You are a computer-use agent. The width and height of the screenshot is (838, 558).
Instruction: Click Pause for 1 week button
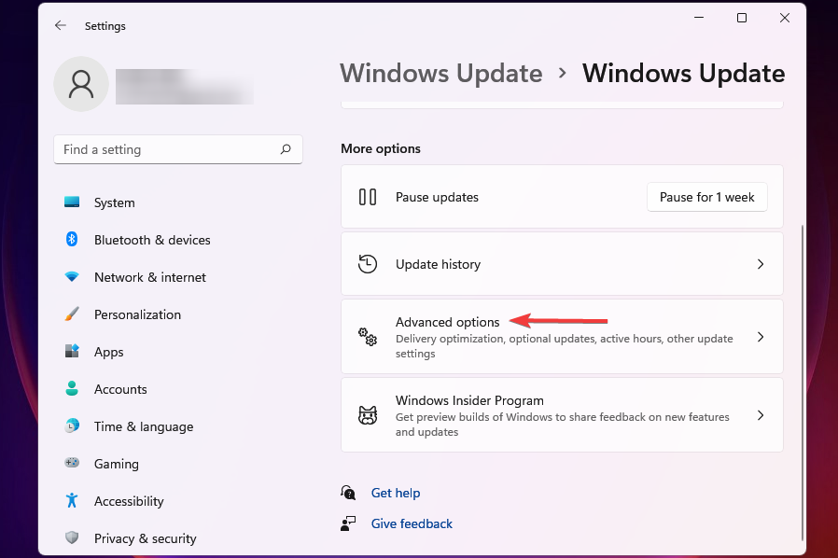pyautogui.click(x=706, y=197)
